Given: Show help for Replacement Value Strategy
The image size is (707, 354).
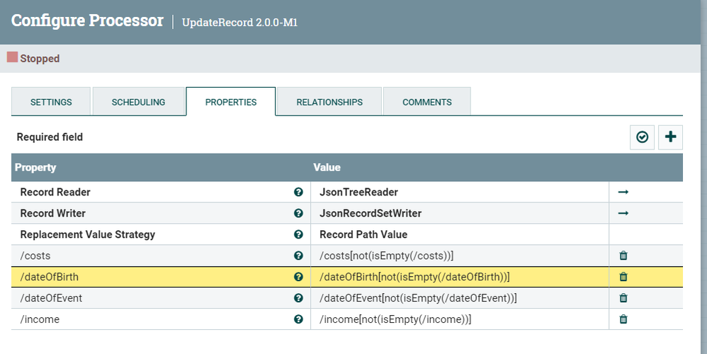Looking at the screenshot, I should 298,234.
